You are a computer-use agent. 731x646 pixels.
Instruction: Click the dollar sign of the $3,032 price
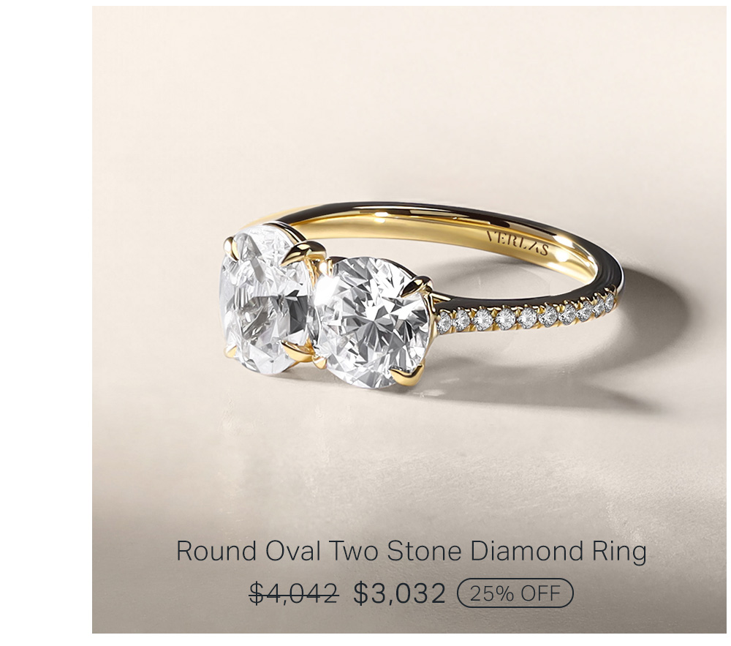(x=360, y=594)
